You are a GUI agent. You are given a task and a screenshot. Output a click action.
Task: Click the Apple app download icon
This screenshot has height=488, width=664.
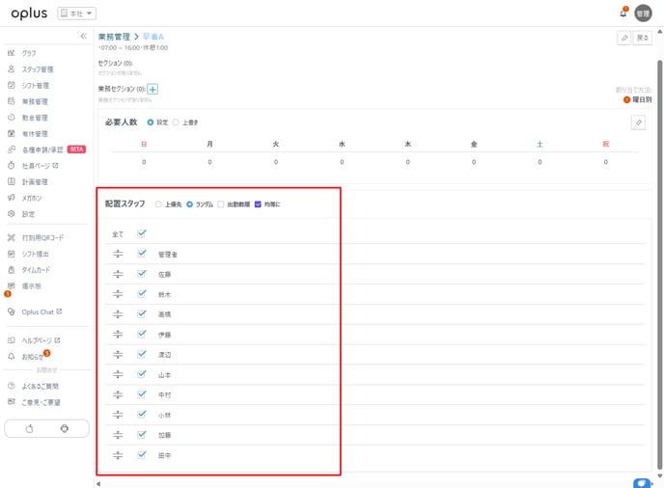[29, 428]
